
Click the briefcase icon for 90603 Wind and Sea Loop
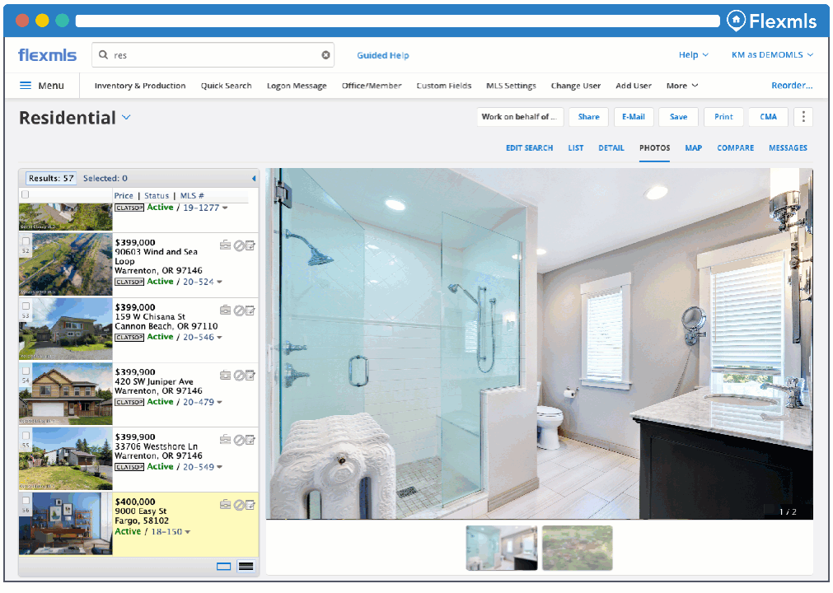point(225,245)
